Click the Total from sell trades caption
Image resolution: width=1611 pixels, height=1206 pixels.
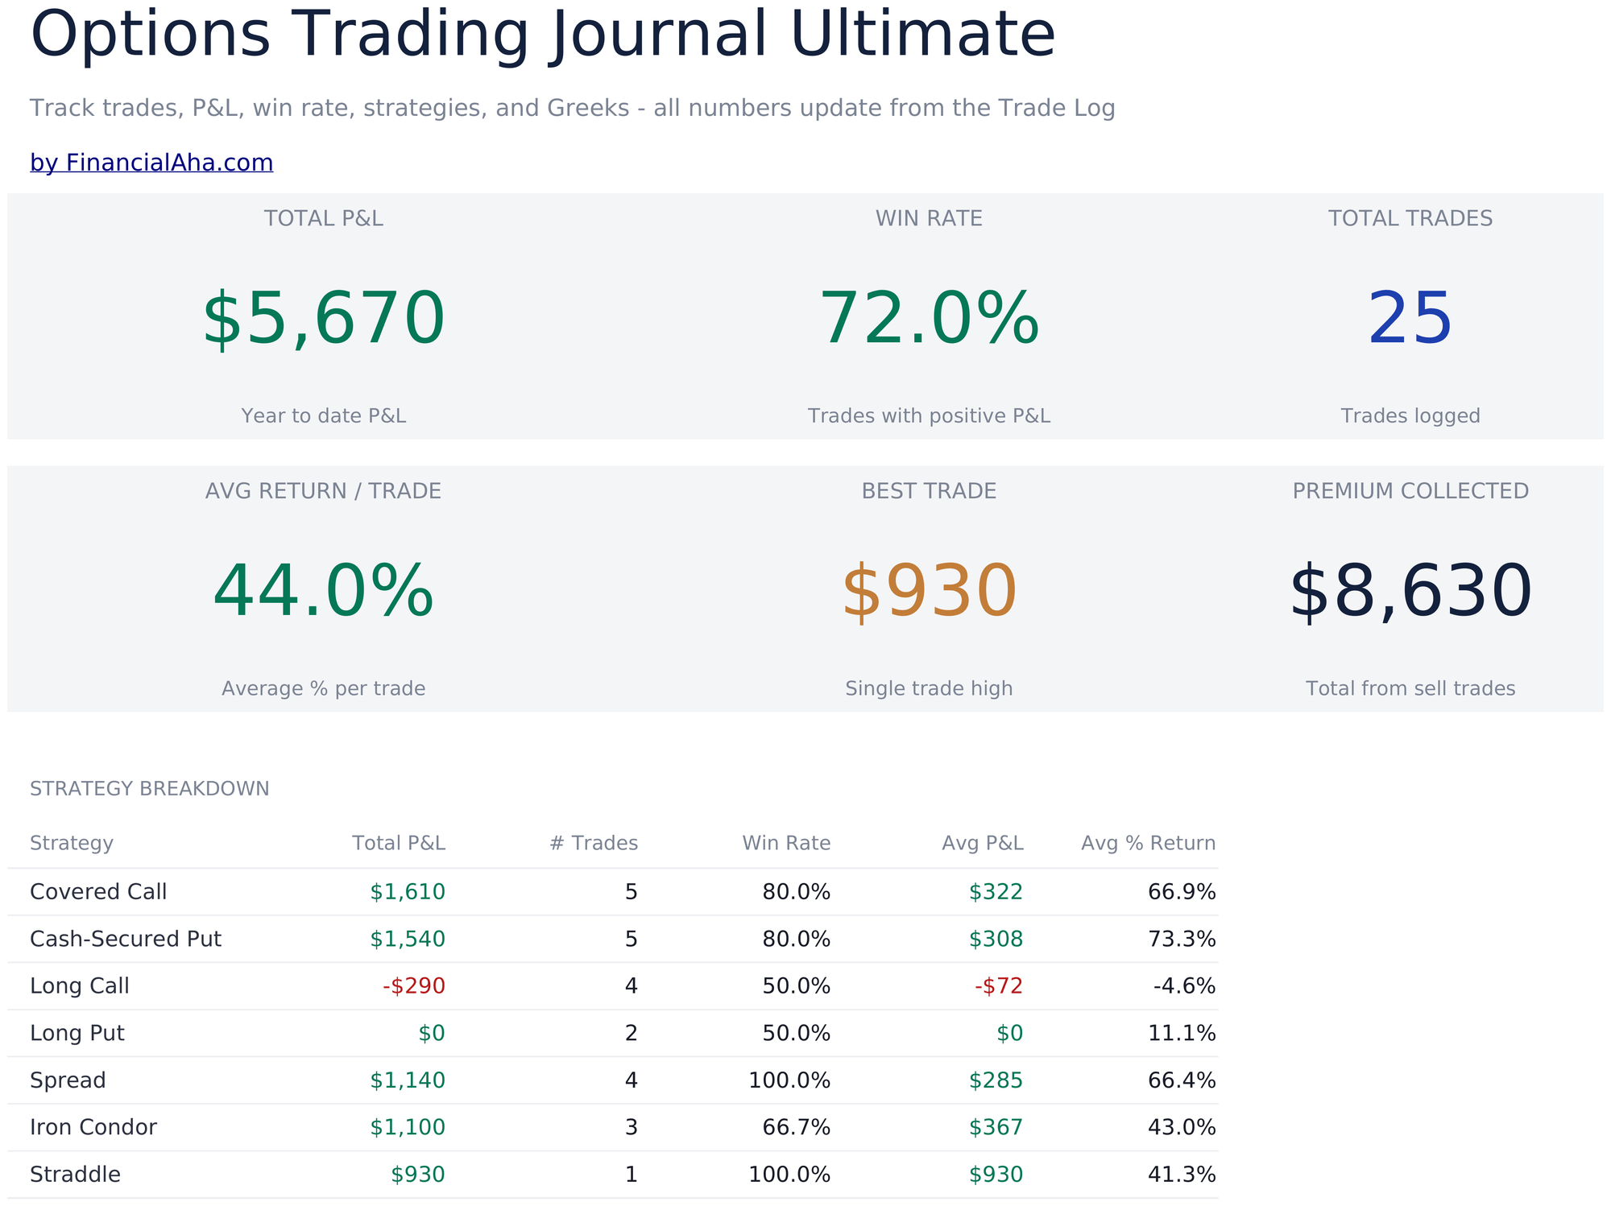[x=1410, y=688]
